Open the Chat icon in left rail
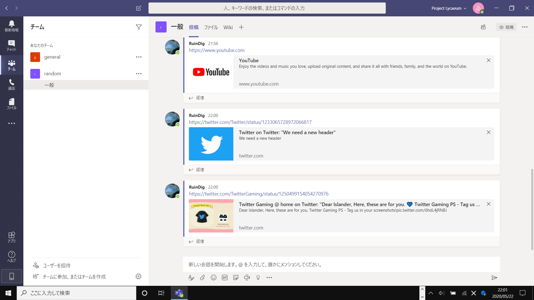The image size is (534, 300). (x=11, y=46)
